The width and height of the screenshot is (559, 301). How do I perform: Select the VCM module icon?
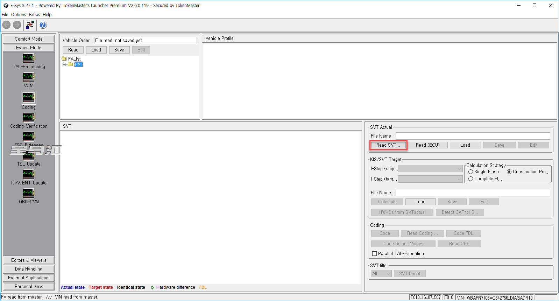pos(29,77)
